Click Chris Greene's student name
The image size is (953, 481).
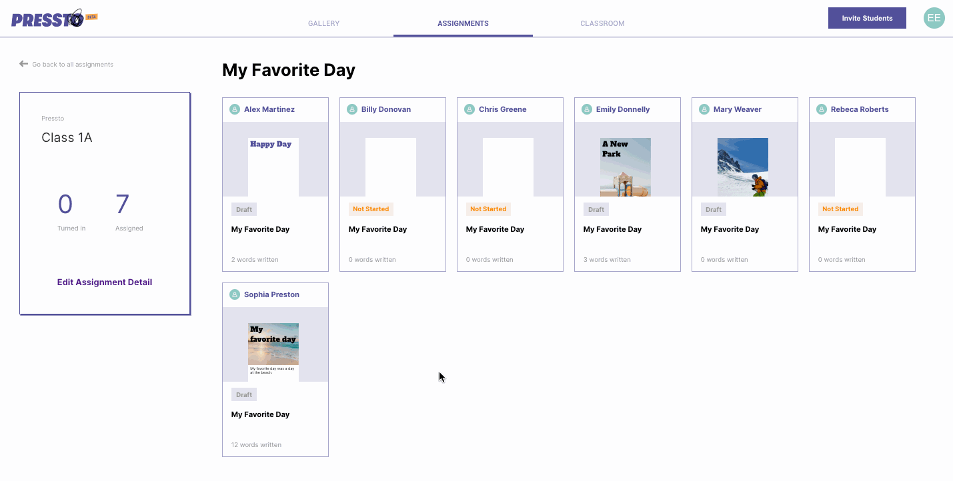(502, 109)
